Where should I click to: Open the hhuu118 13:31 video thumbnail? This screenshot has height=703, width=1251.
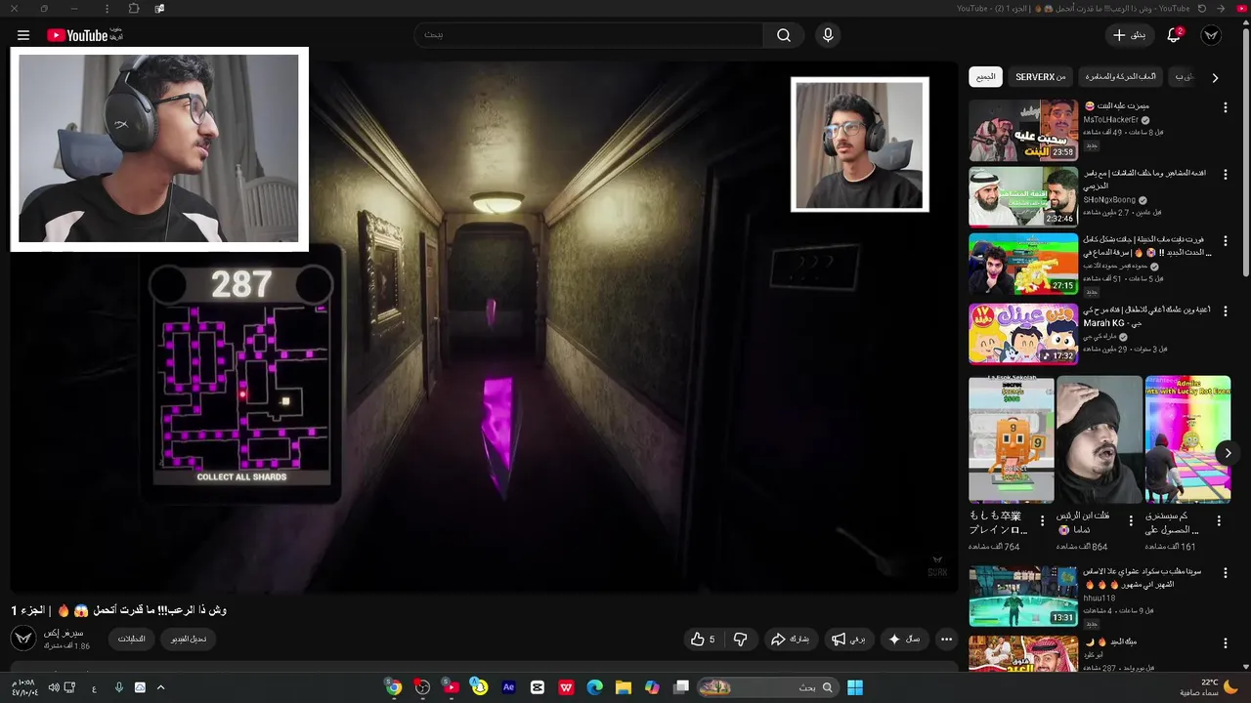coord(1023,597)
